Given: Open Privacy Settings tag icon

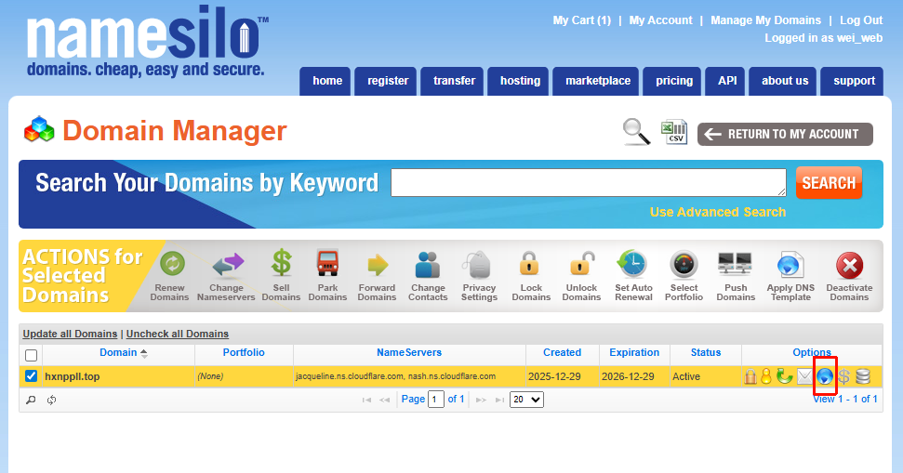Looking at the screenshot, I should coord(477,265).
